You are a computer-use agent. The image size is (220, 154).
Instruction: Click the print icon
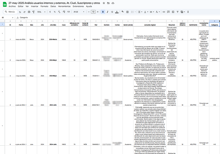29,12
